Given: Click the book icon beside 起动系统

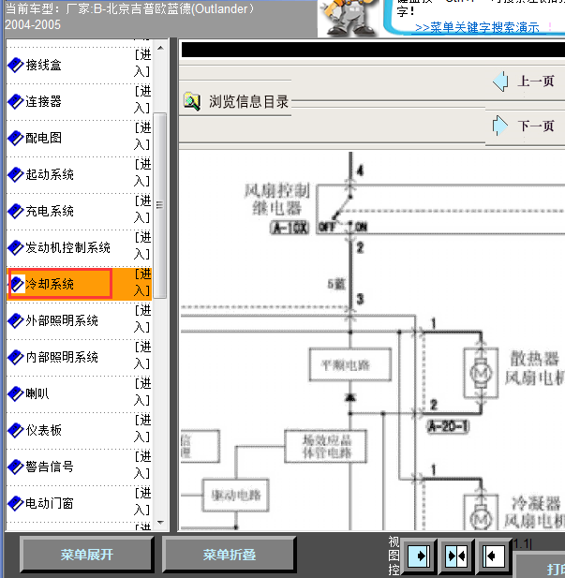Looking at the screenshot, I should [x=16, y=175].
